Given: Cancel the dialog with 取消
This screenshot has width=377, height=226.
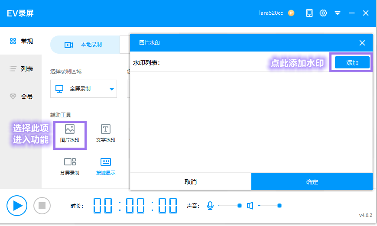Looking at the screenshot, I should (x=191, y=181).
